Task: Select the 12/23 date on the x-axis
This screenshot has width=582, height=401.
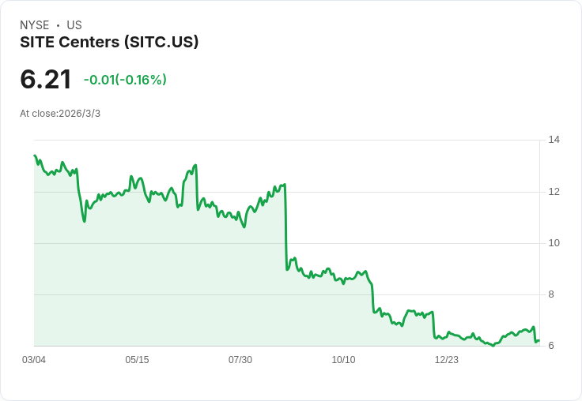Action: 447,360
